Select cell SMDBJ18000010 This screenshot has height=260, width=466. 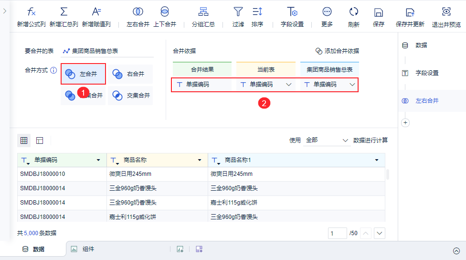(x=62, y=174)
